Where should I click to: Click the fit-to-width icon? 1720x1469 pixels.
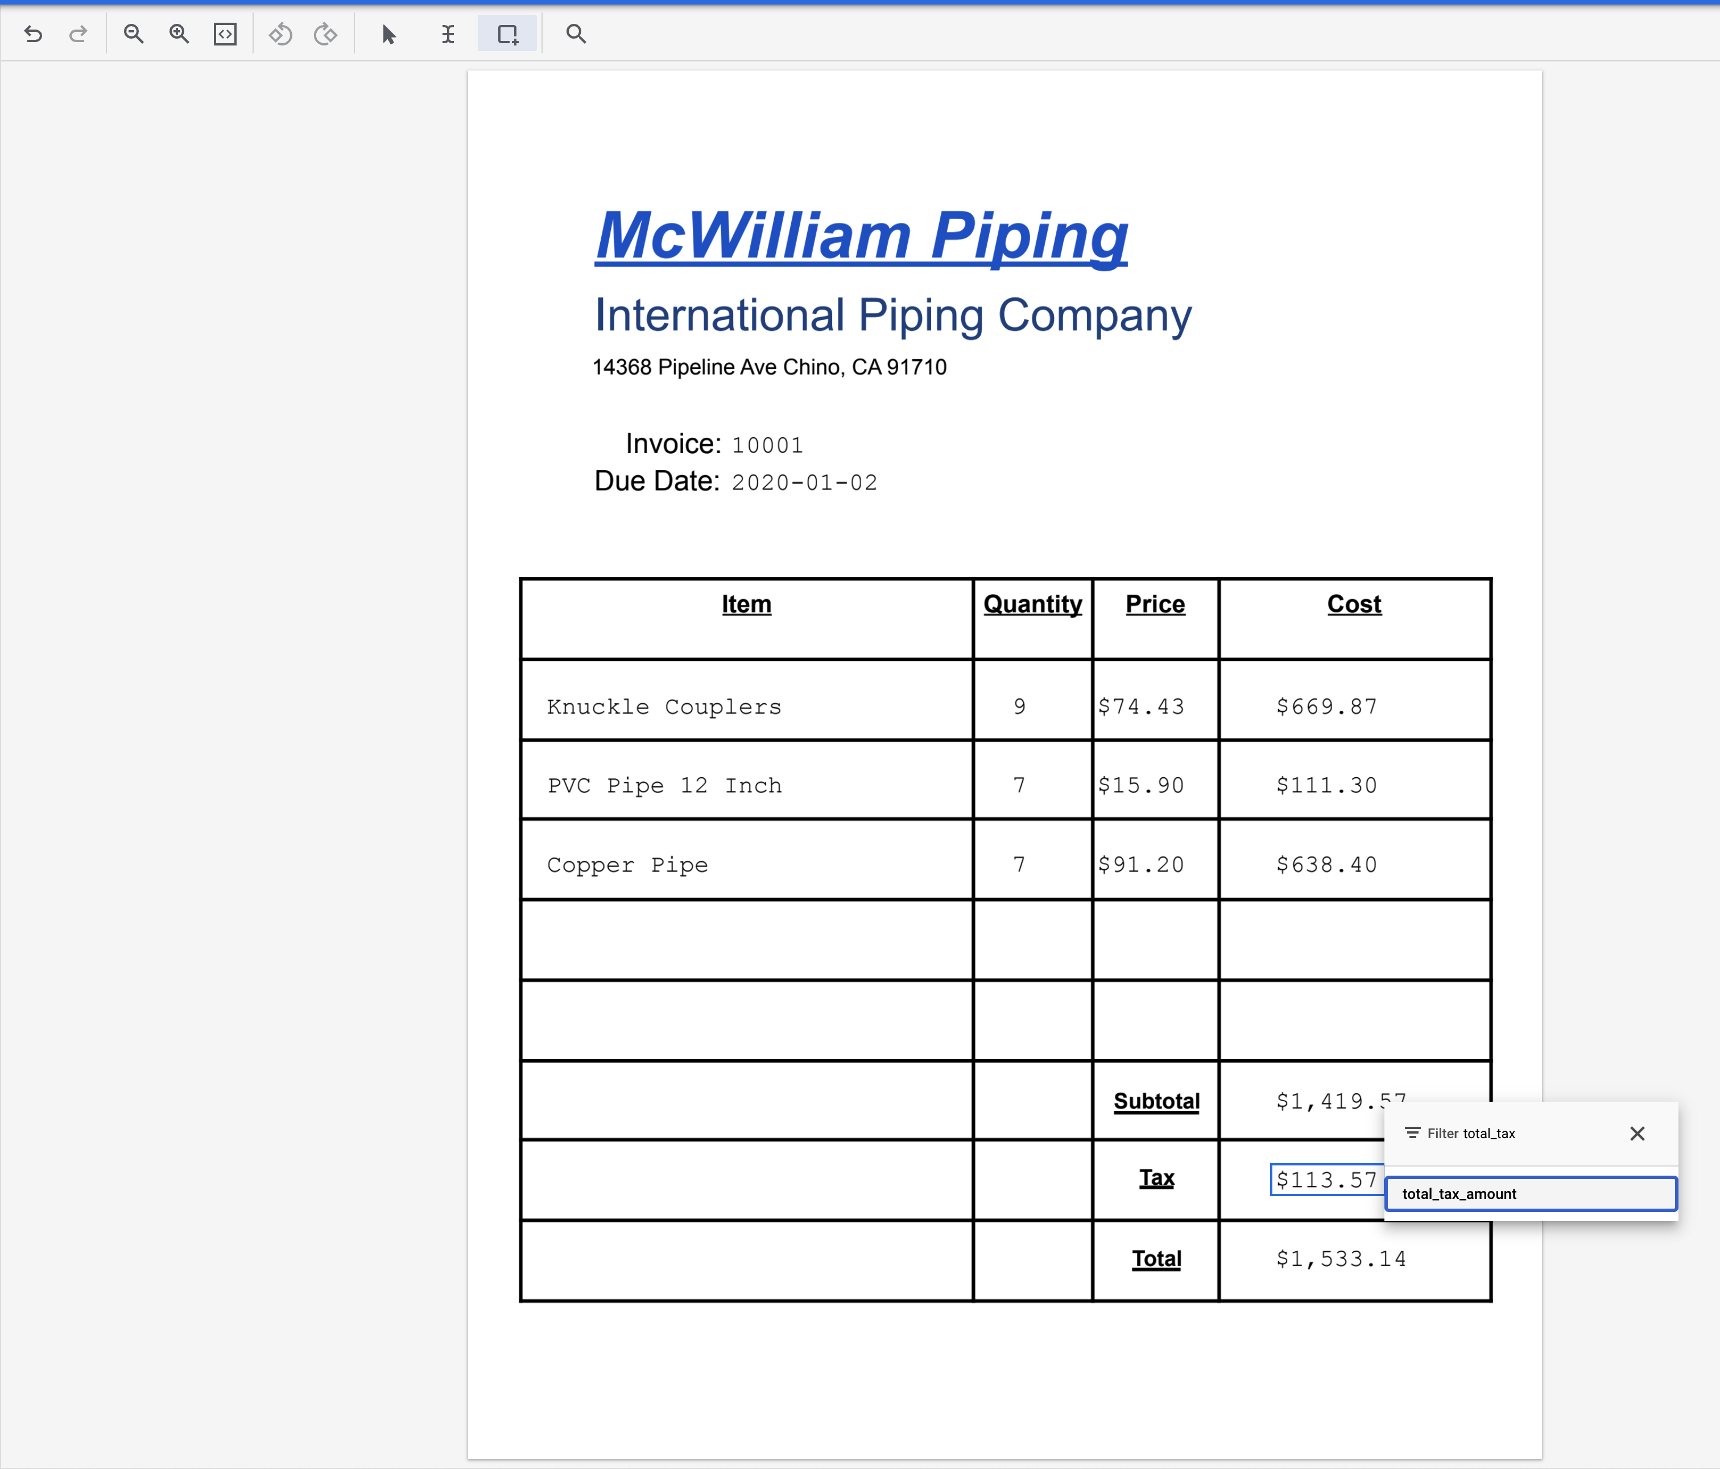[225, 34]
